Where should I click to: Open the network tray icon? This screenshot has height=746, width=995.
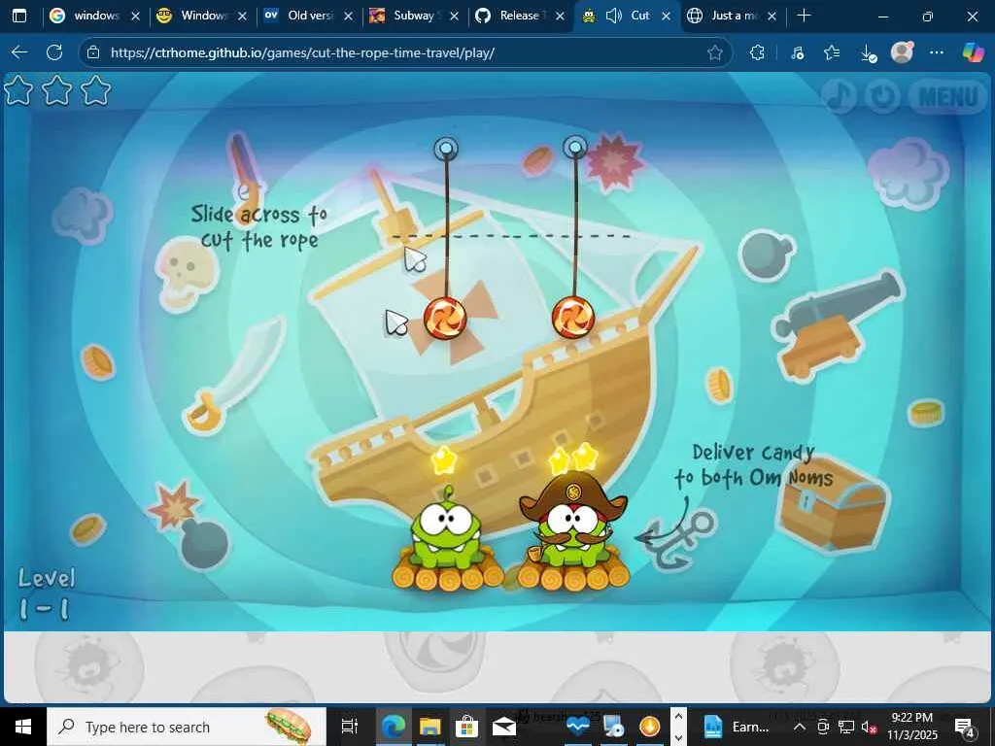(x=845, y=727)
